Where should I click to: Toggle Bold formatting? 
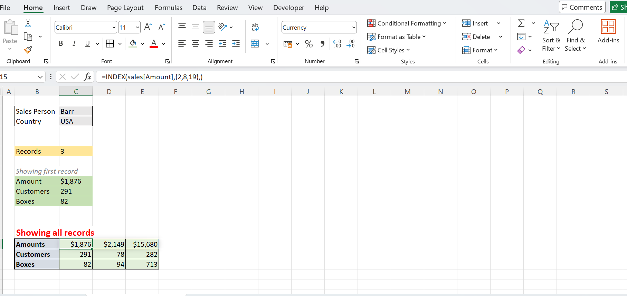click(61, 43)
